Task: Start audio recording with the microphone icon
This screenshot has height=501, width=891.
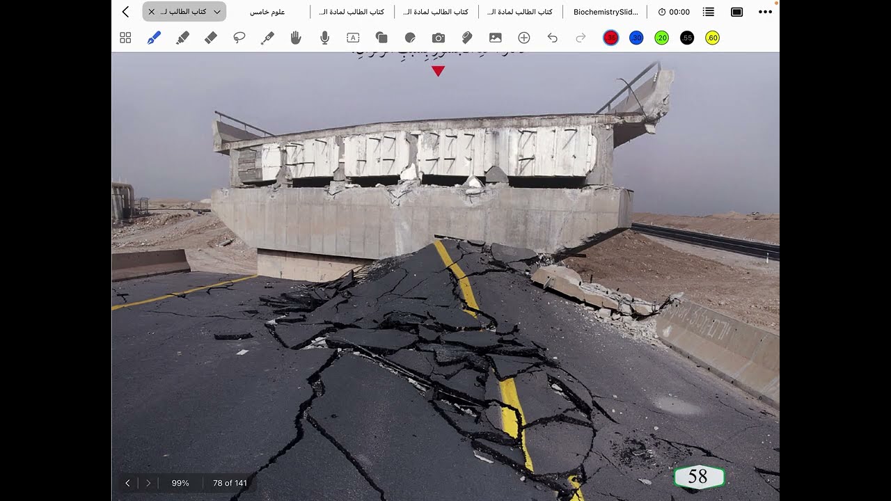Action: (x=324, y=38)
